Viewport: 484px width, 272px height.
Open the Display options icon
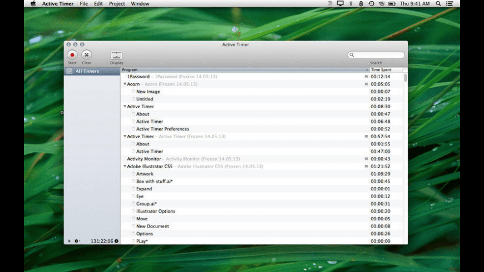point(116,55)
